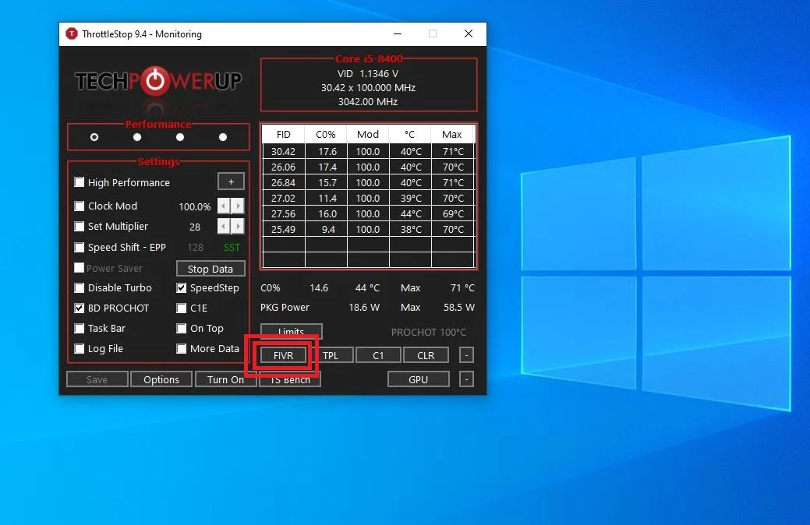Click the greyed Save button

(x=97, y=379)
